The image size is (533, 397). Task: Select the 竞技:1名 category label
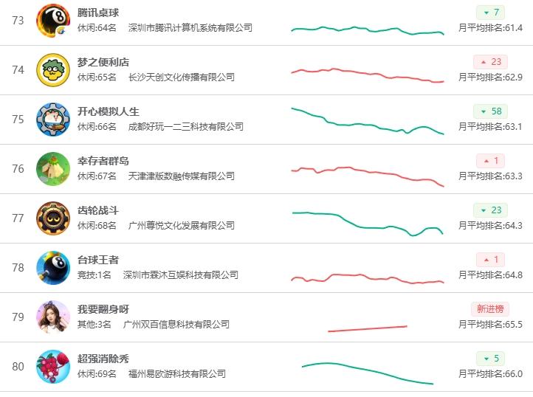click(94, 275)
